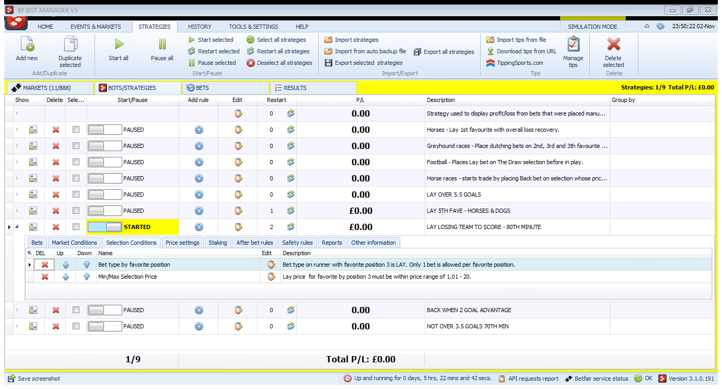Show markets for Horses Lay 1st favourite strategy
This screenshot has width=722, height=389.
tap(33, 130)
